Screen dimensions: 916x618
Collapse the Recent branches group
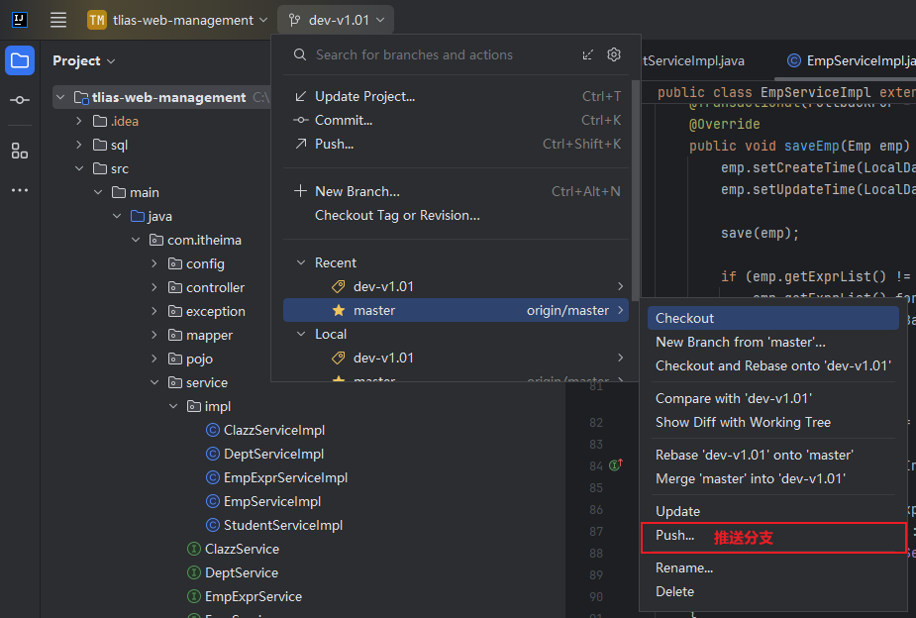click(x=301, y=262)
